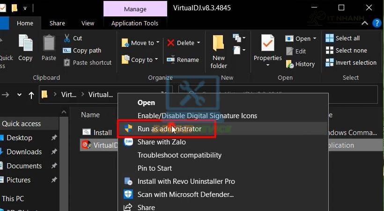Click the Rename icon in ribbon
Screen dimensions: 384x211
tap(171, 60)
